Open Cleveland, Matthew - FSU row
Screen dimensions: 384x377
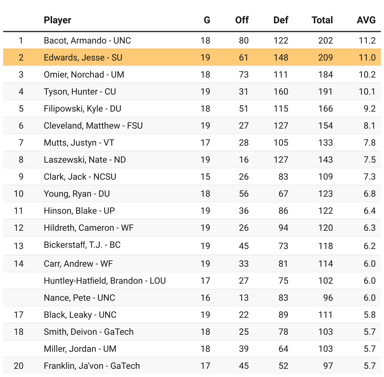pyautogui.click(x=192, y=125)
